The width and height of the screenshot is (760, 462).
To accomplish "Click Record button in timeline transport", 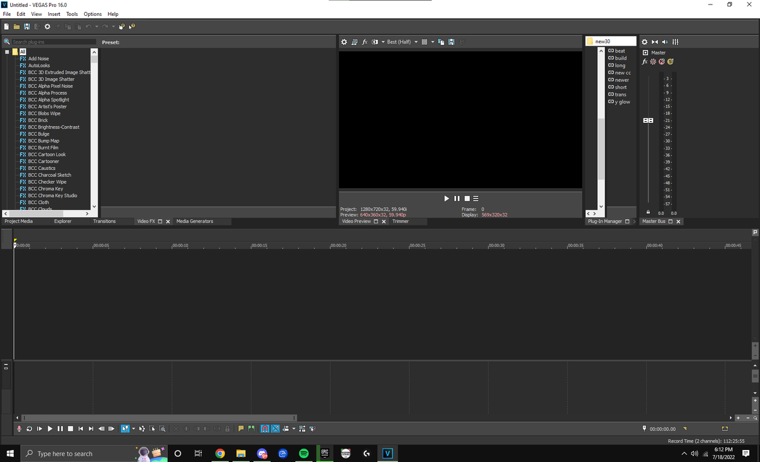I will 19,429.
